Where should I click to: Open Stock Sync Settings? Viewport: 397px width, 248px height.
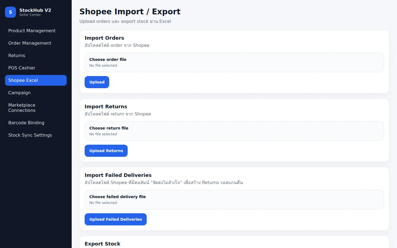click(x=36, y=135)
